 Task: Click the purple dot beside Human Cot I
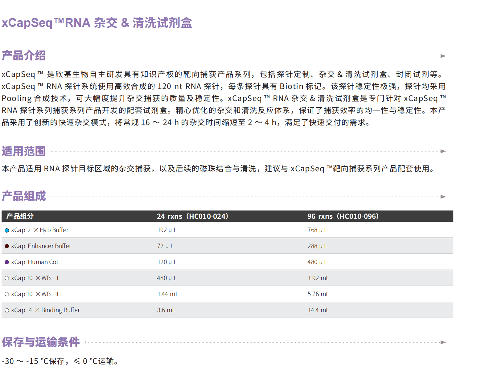point(7,262)
